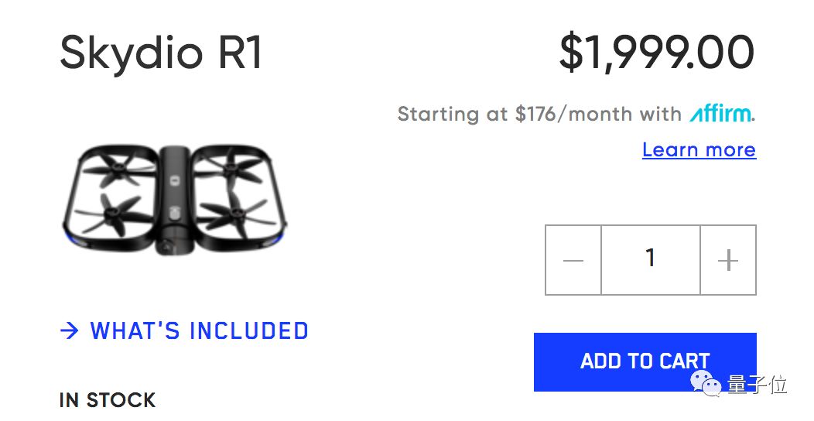
Task: Click the drone's top-right propeller
Action: click(232, 166)
